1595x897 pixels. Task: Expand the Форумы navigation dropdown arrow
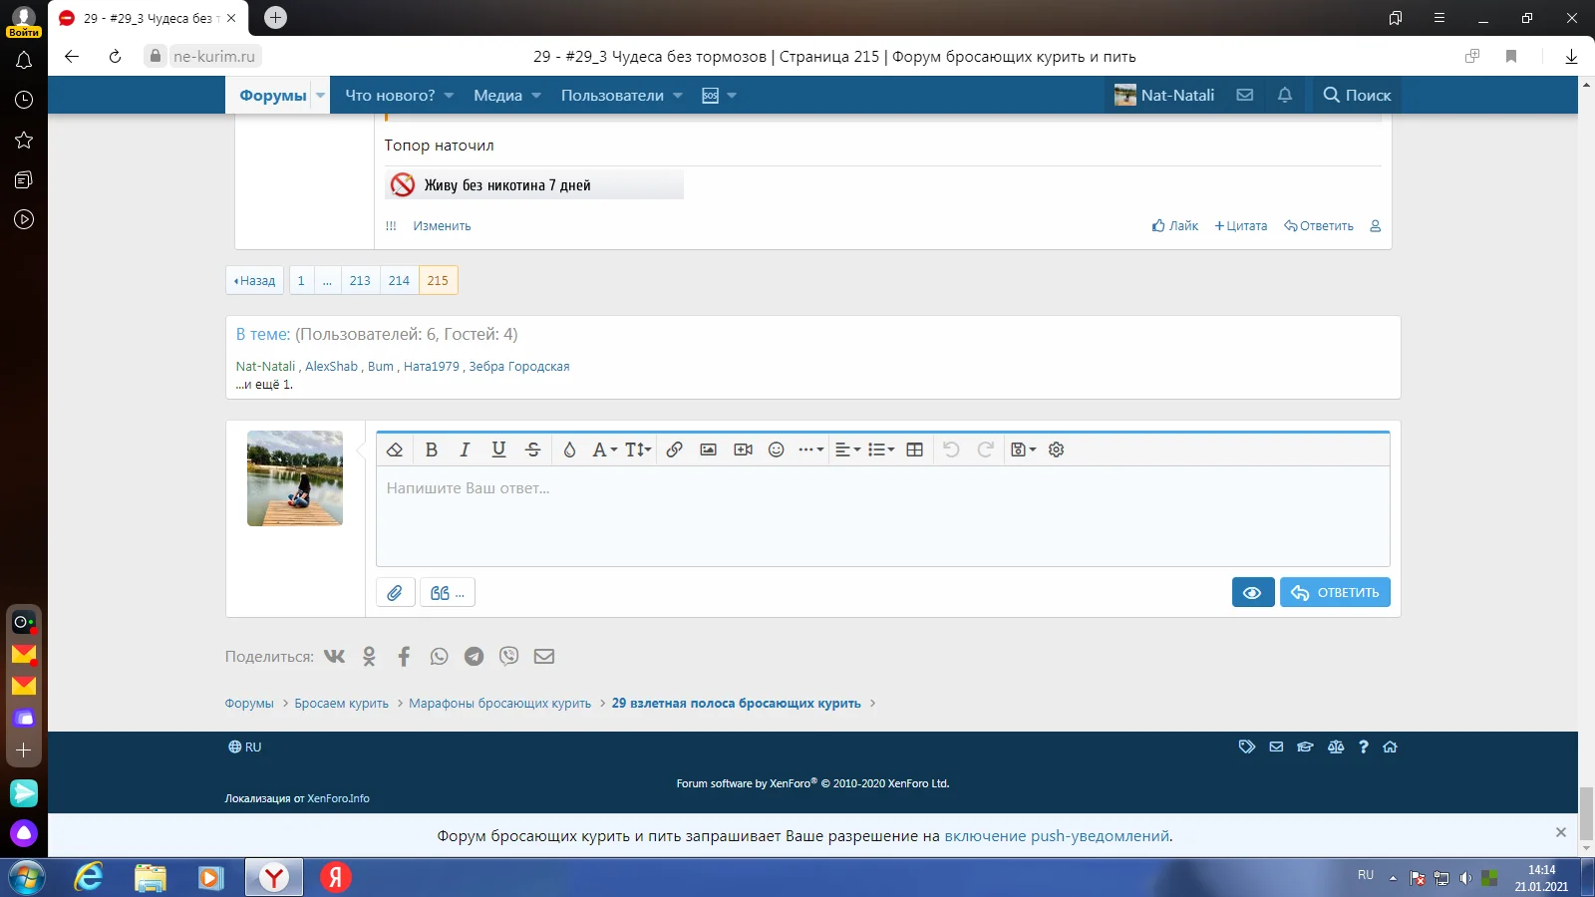click(320, 96)
